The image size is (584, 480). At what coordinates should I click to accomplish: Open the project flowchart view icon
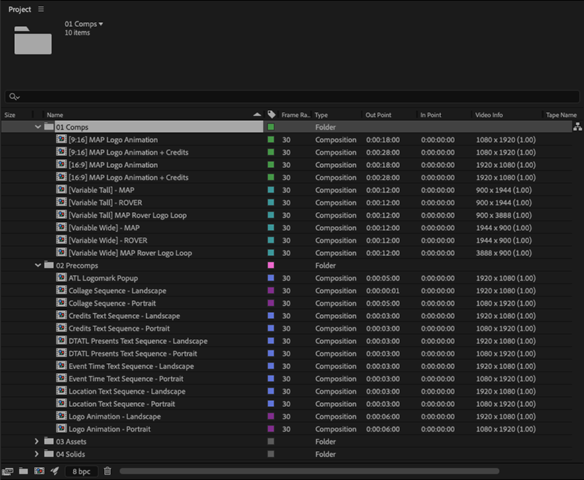(x=577, y=127)
